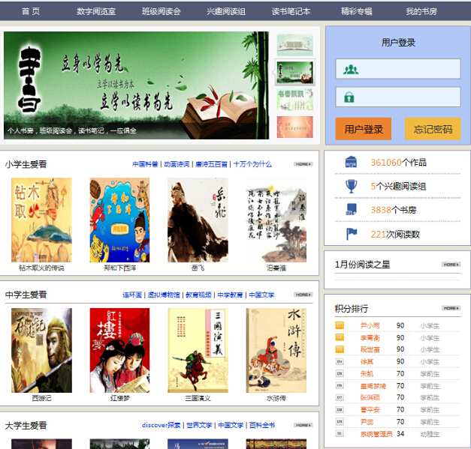This screenshot has height=449, width=471.
Task: Click user 尹小雨 in the ranking list
Action: [x=370, y=325]
